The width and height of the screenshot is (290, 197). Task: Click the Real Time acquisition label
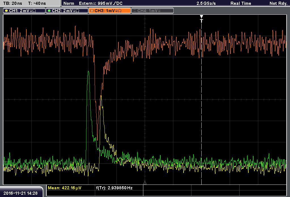pyautogui.click(x=241, y=3)
